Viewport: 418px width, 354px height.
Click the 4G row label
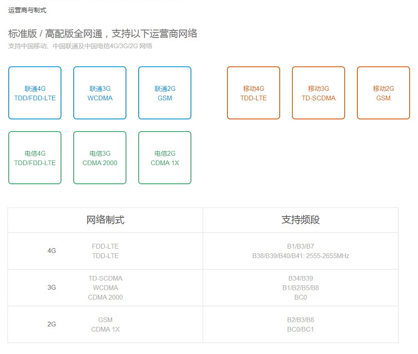52,251
